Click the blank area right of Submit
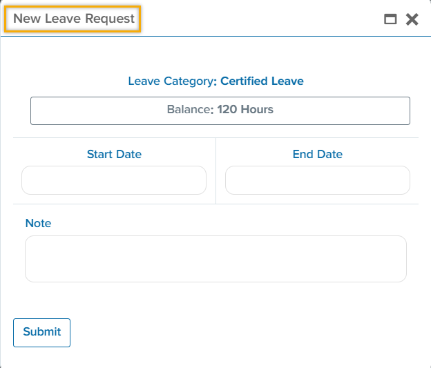The width and height of the screenshot is (431, 368). tap(242, 332)
